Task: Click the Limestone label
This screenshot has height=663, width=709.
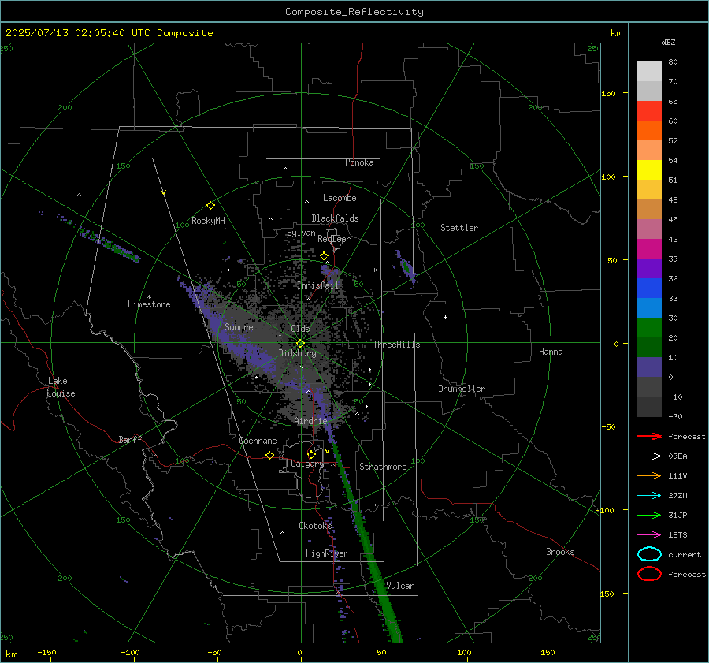Action: pos(149,304)
